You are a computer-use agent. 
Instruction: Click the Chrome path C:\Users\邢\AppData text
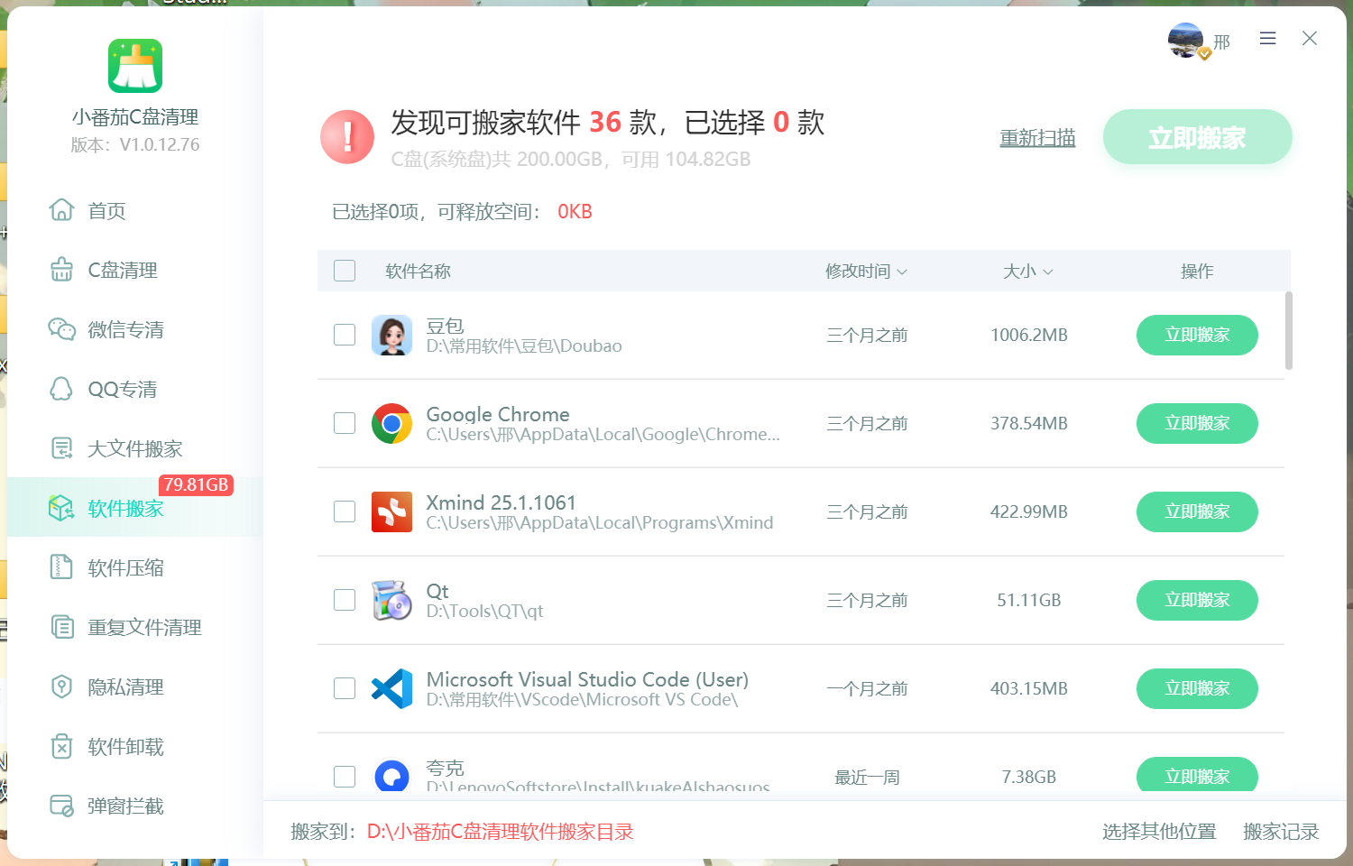[x=603, y=435]
